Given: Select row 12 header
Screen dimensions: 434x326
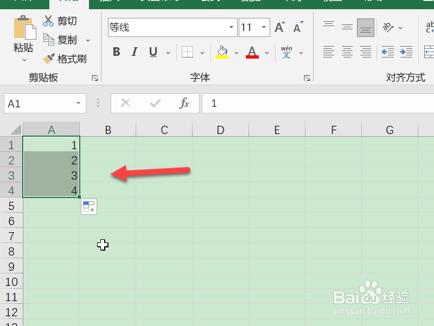Looking at the screenshot, I should point(11,312).
